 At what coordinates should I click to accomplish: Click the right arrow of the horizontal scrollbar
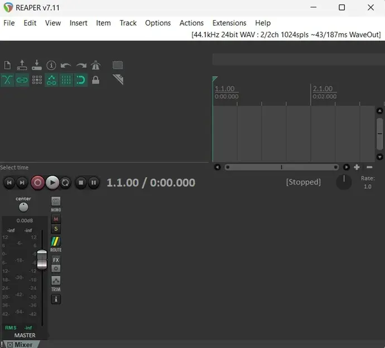[x=346, y=167]
